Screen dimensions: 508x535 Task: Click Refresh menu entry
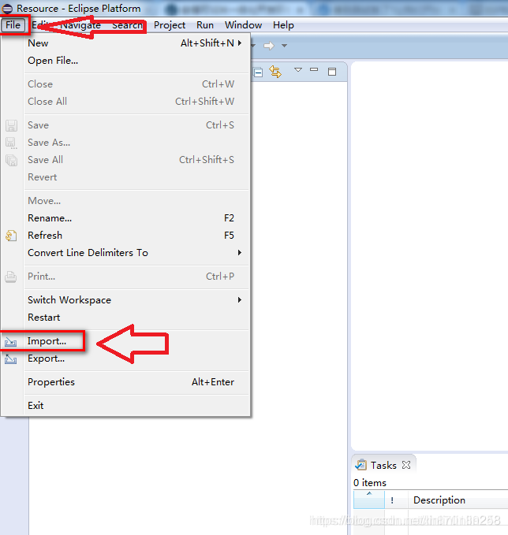click(136, 236)
